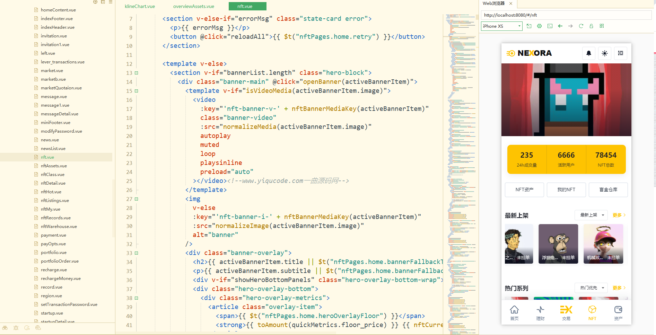Open notifications bell in NEXORA header
This screenshot has height=335, width=656.
[589, 53]
